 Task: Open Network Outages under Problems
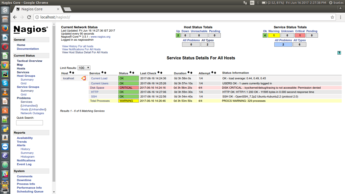click(x=32, y=113)
